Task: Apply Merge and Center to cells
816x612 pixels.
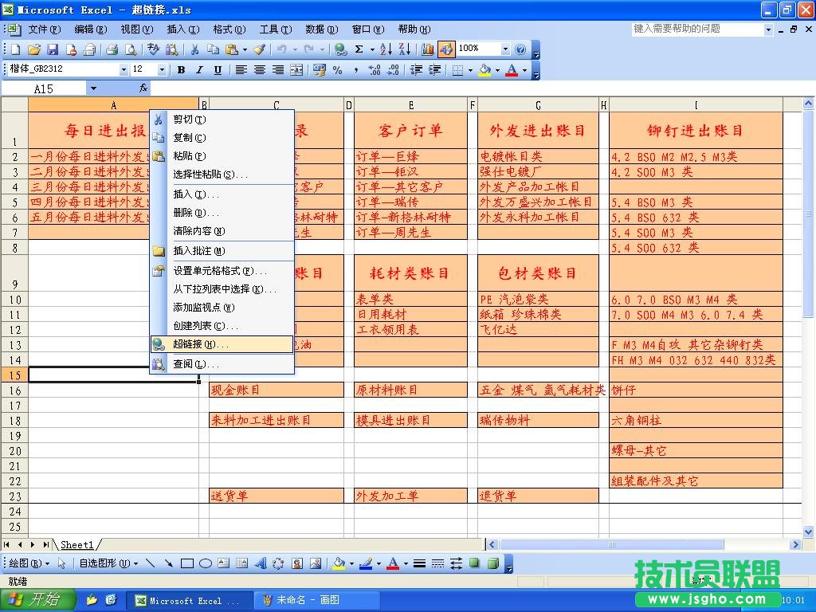Action: [296, 69]
